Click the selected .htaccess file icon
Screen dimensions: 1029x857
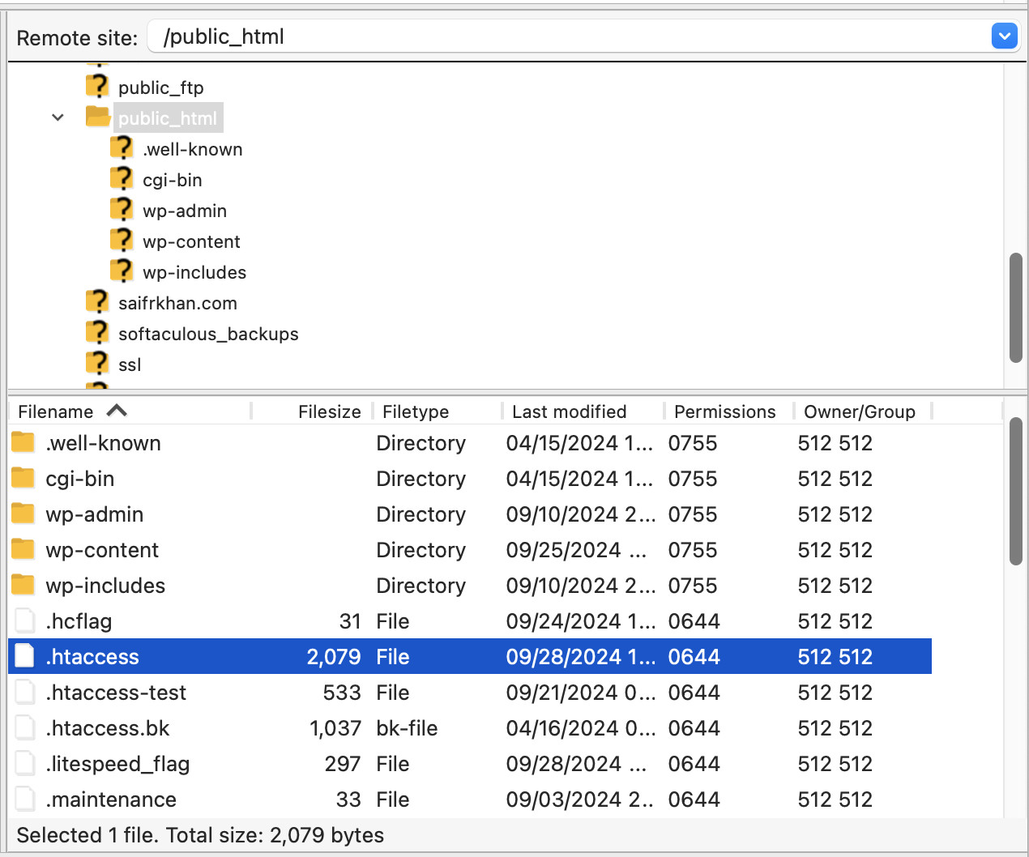(x=25, y=656)
